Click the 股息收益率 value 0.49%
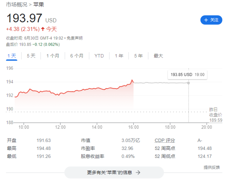 (x=128, y=156)
